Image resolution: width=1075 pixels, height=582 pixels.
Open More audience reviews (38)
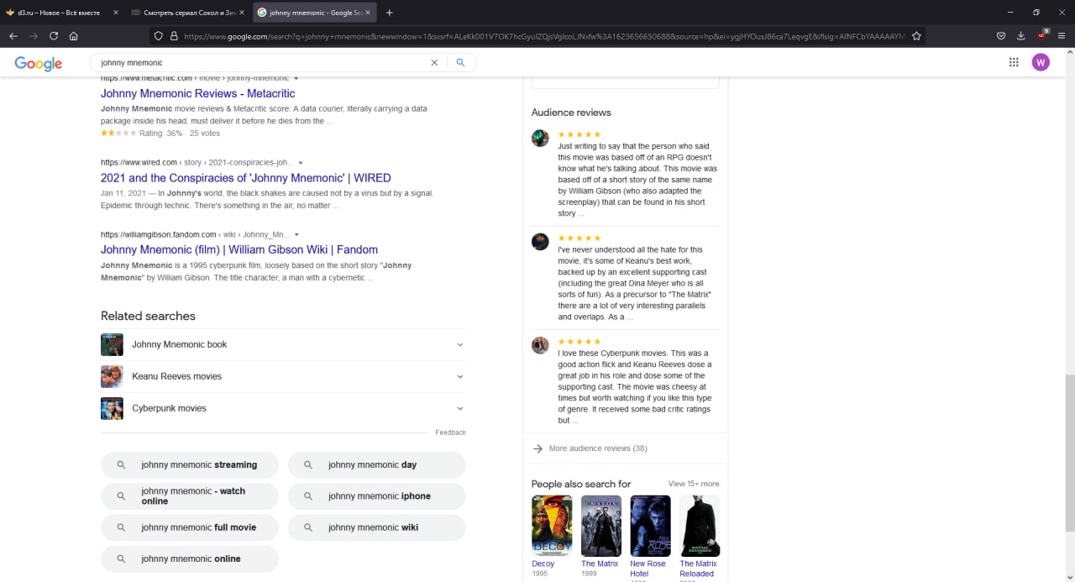point(597,448)
